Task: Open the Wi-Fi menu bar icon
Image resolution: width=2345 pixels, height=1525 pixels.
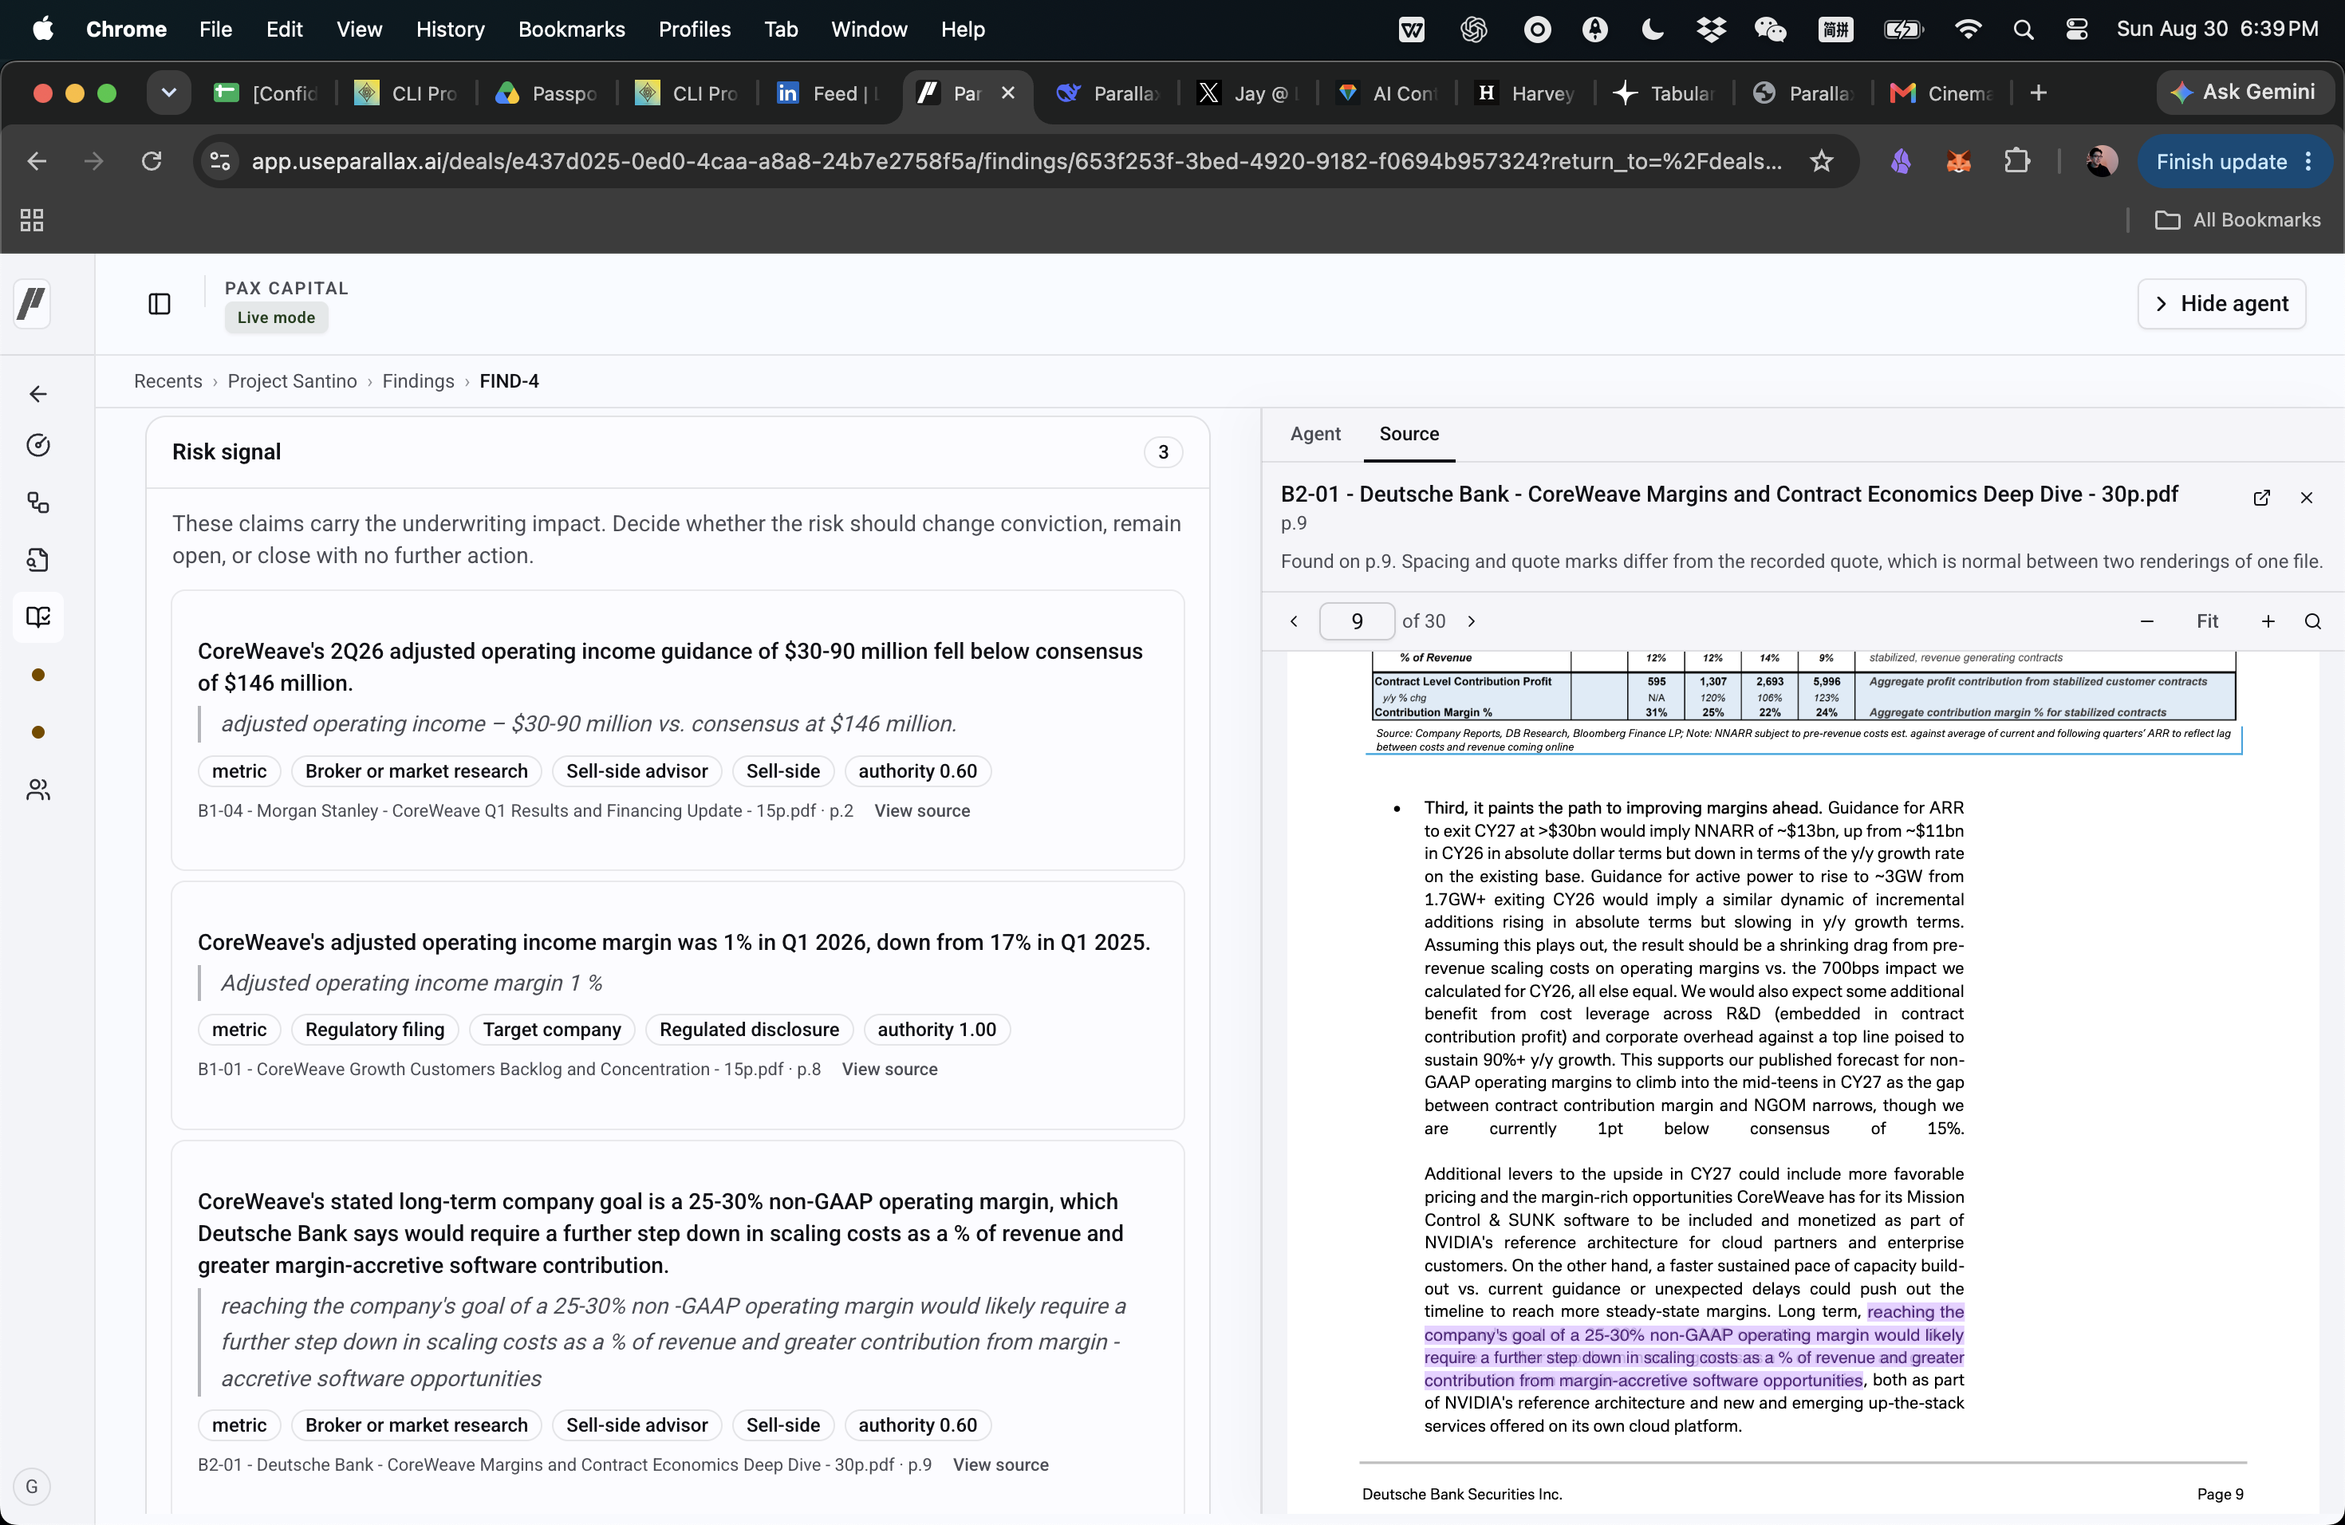Action: click(1967, 30)
